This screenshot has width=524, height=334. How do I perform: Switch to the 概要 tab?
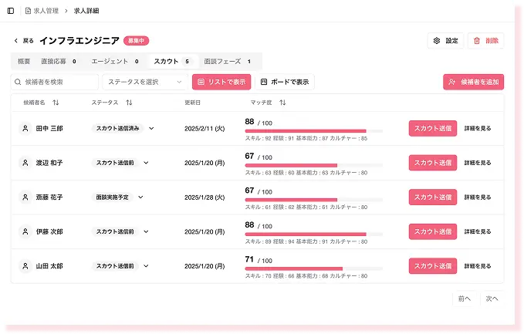(24, 61)
